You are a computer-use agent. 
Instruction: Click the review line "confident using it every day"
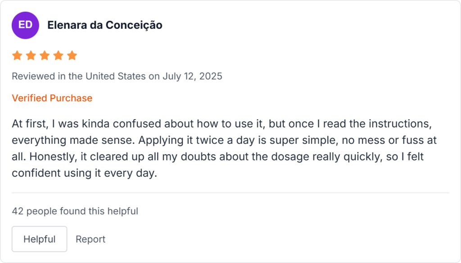click(x=84, y=173)
